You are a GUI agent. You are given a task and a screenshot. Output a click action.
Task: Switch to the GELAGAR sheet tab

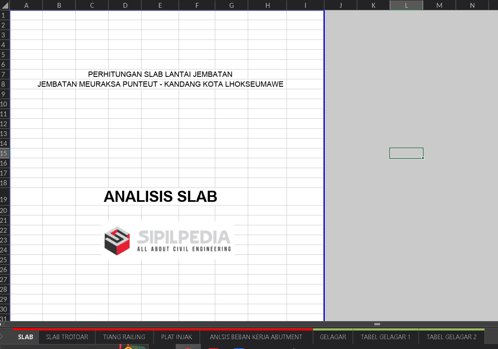(x=333, y=337)
